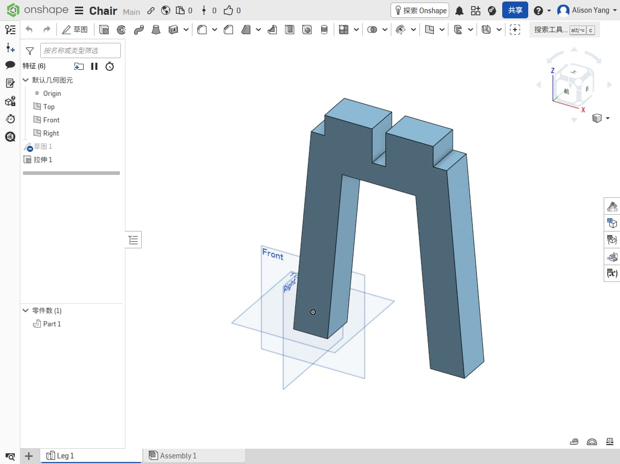Viewport: 620px width, 464px height.
Task: Click the Onshape logo
Action: [x=38, y=10]
